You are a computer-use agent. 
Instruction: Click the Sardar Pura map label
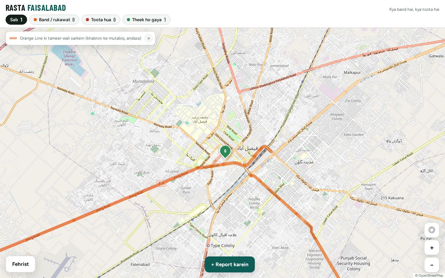click(186, 190)
